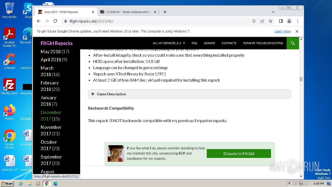Viewport: 332px width, 187px height.
Task: Open a new tab with the plus icon
Action: [x=165, y=12]
